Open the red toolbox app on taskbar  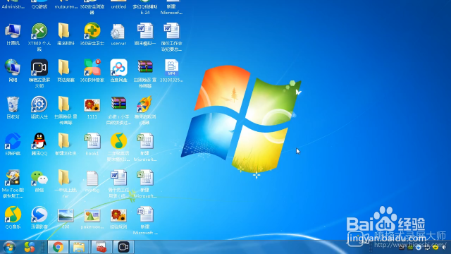(x=101, y=247)
